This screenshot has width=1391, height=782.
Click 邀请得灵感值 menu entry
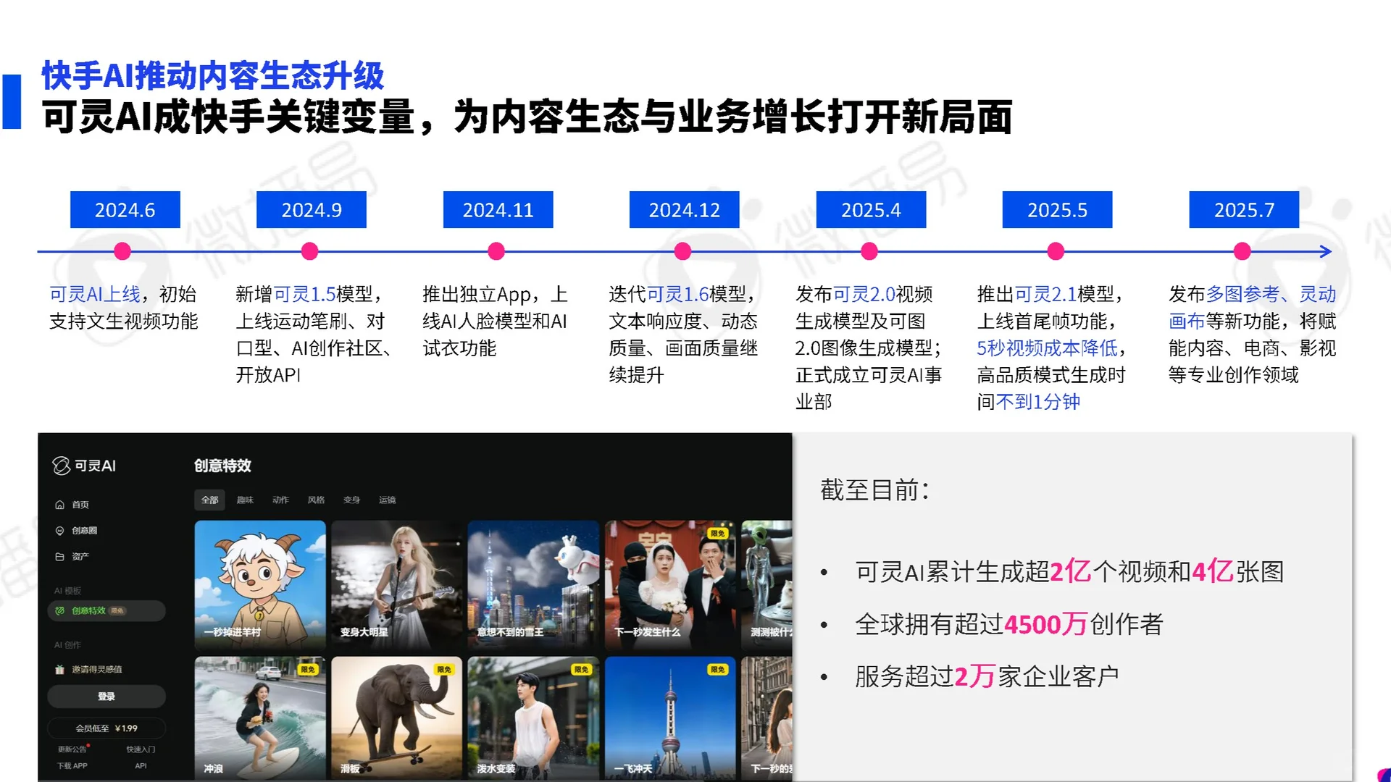click(x=96, y=670)
